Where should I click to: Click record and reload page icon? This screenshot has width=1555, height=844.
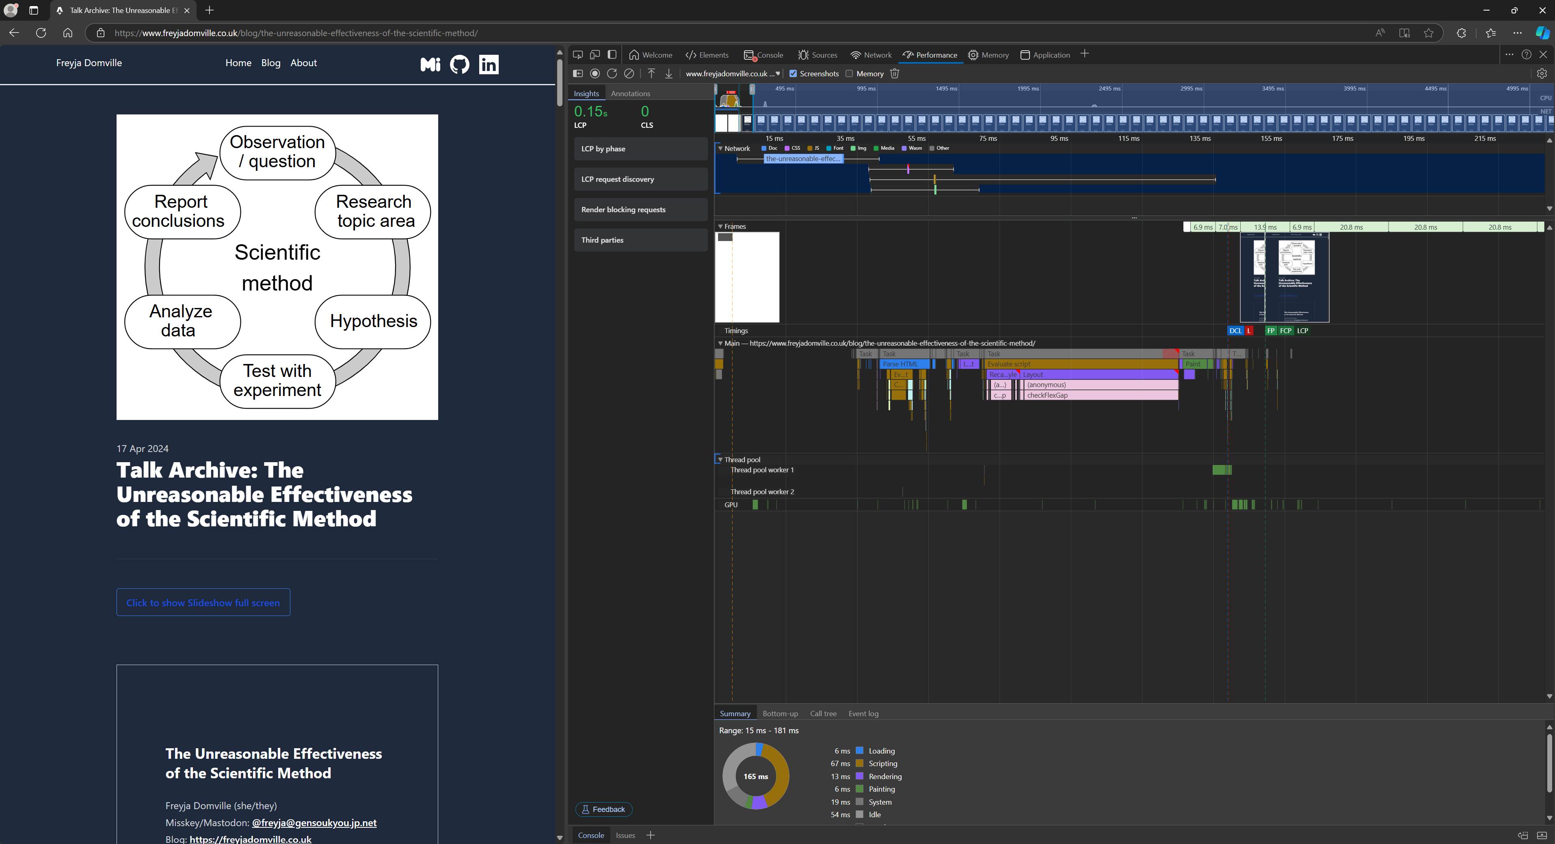pos(612,73)
